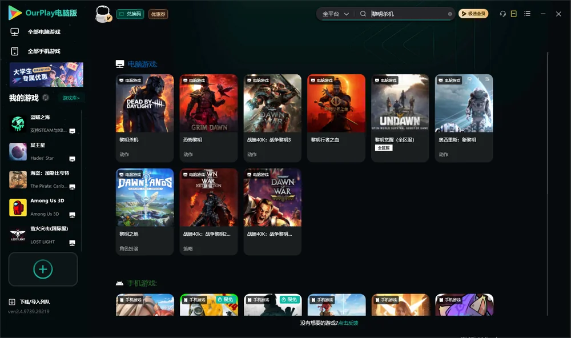Image resolution: width=571 pixels, height=338 pixels.
Task: Select 全部手机游戏 in the sidebar
Action: (x=44, y=51)
